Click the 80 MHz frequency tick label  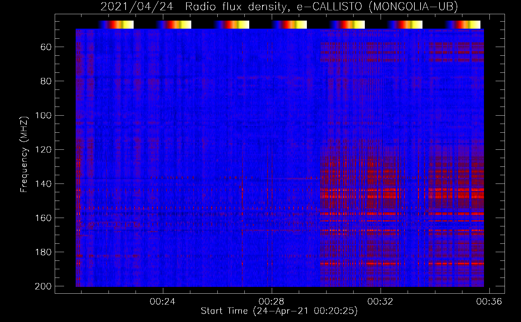pyautogui.click(x=46, y=81)
